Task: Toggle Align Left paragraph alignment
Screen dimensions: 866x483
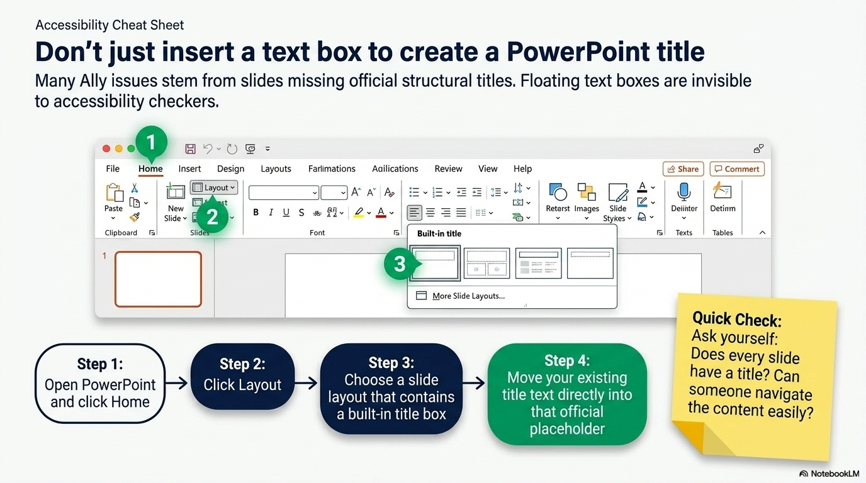Action: (415, 213)
